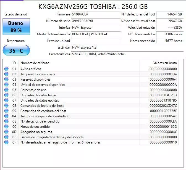186x170 pixels.
Task: Click the status orb for Unidades de datos escritas
Action: coord(6,100)
